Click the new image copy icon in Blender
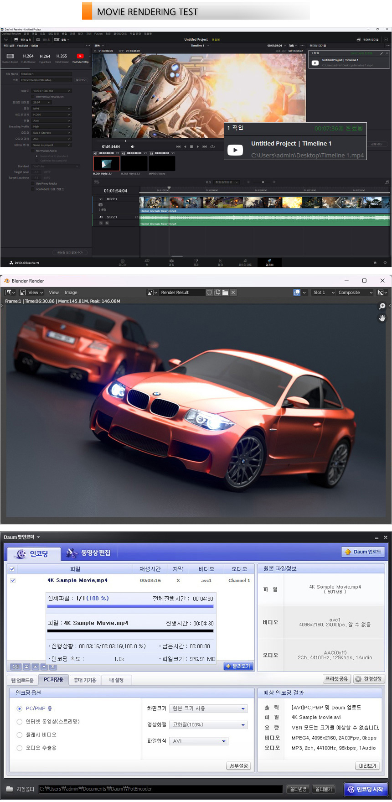This screenshot has width=392, height=802. [x=217, y=292]
